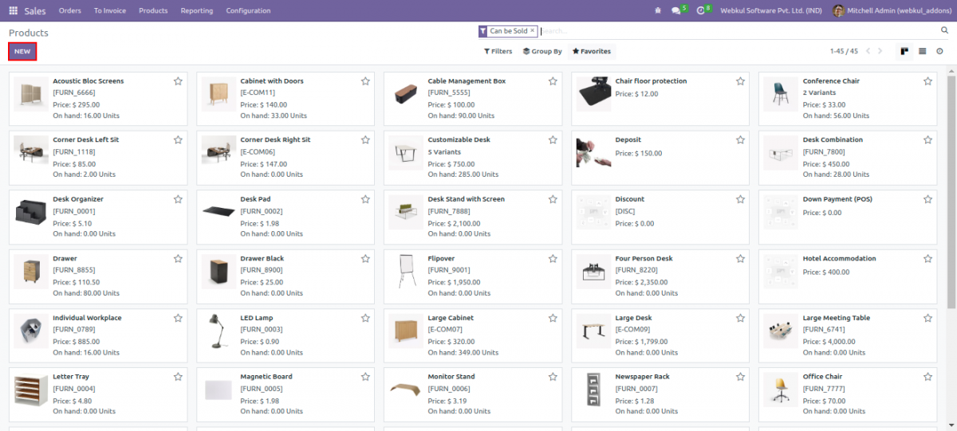Open the activities clock icon with badge 8
This screenshot has height=431, width=957.
coord(703,10)
